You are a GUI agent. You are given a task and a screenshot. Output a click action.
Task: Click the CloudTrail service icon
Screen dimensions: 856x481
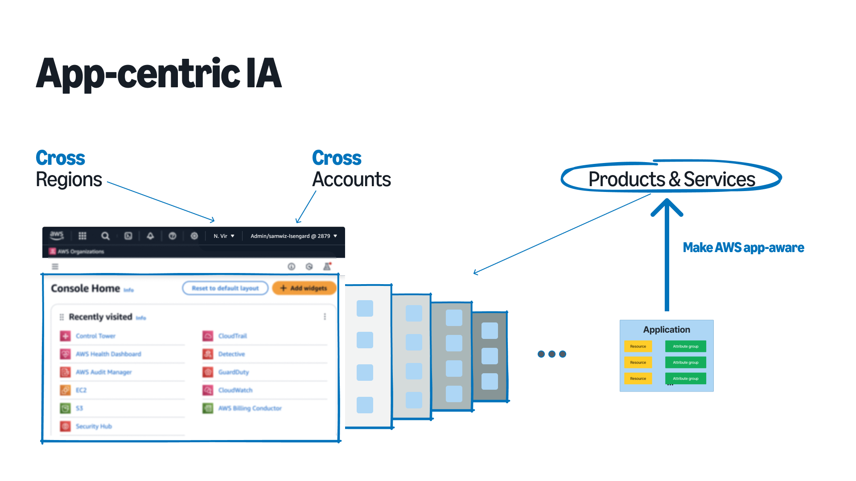click(208, 336)
